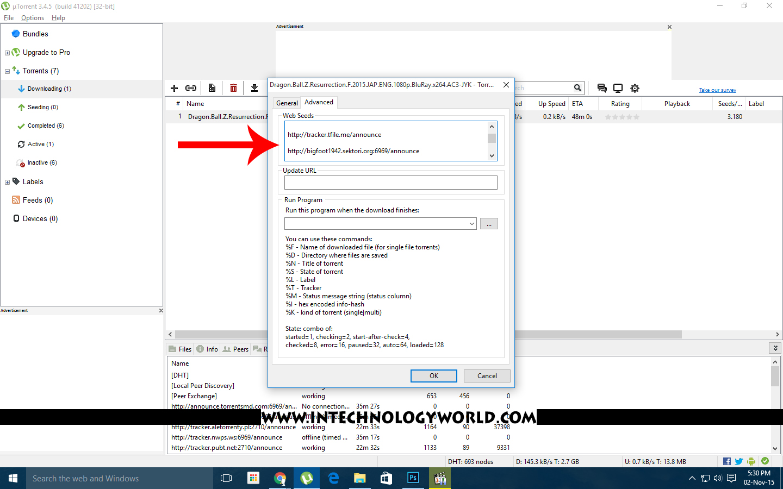This screenshot has height=489, width=783.
Task: Open the File menu
Action: point(9,18)
